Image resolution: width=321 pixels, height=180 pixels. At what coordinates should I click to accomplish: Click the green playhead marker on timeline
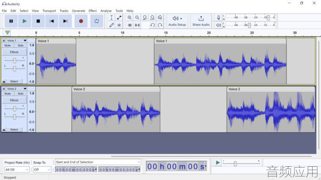pos(8,33)
